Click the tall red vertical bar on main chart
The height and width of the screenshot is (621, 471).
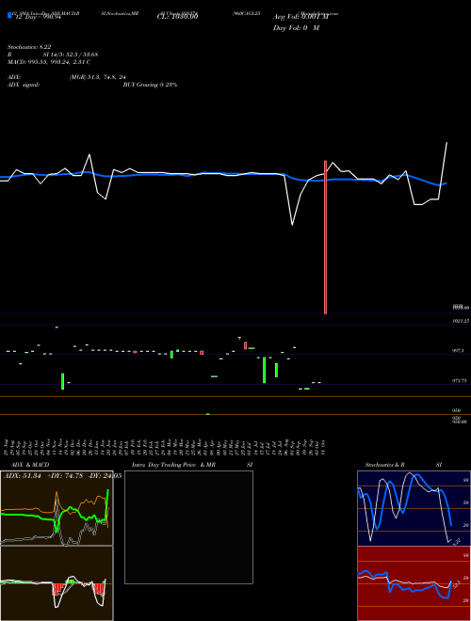pyautogui.click(x=326, y=237)
